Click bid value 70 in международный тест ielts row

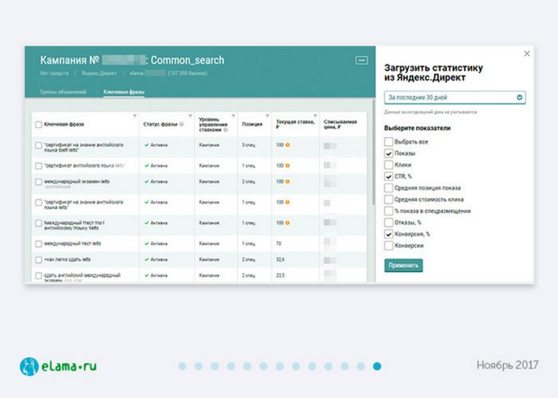click(279, 243)
